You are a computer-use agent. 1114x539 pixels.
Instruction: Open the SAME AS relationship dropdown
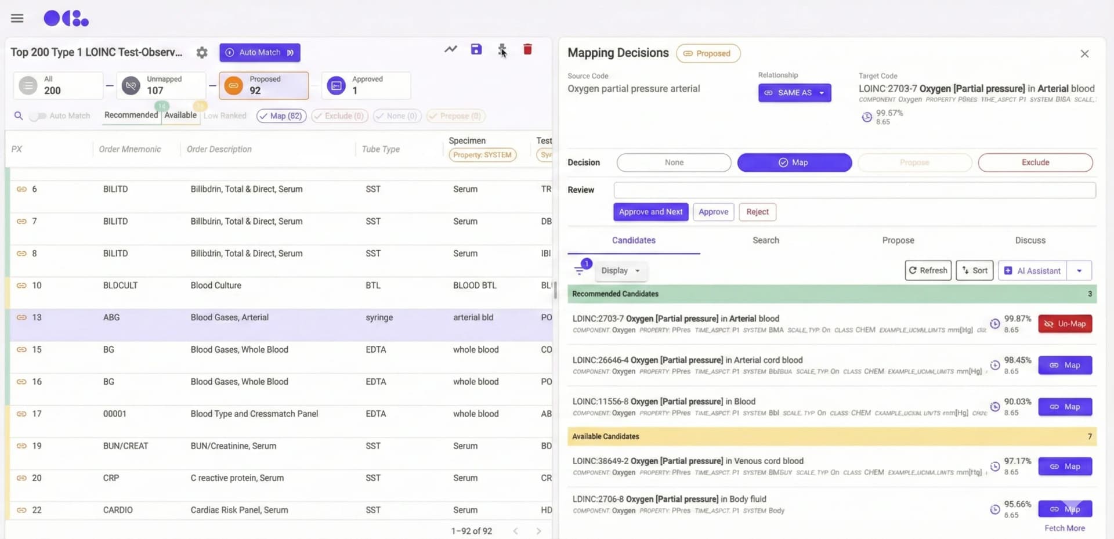point(794,92)
